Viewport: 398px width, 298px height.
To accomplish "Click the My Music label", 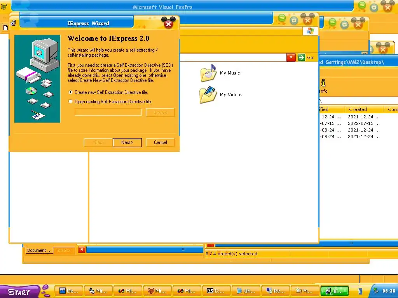I will 230,73.
